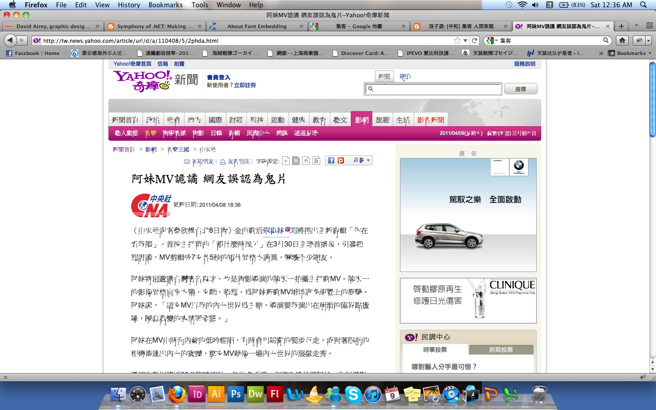Open the search engine selector dropdown
The height and width of the screenshot is (410, 656).
click(x=492, y=41)
